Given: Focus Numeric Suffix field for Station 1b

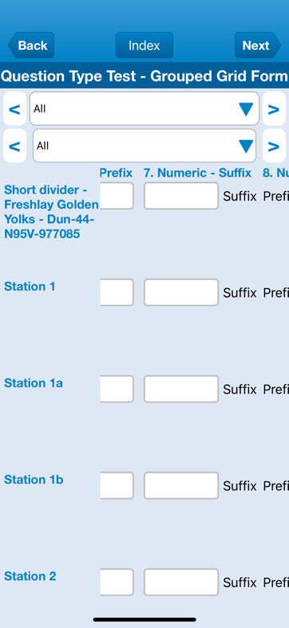Looking at the screenshot, I should [181, 486].
